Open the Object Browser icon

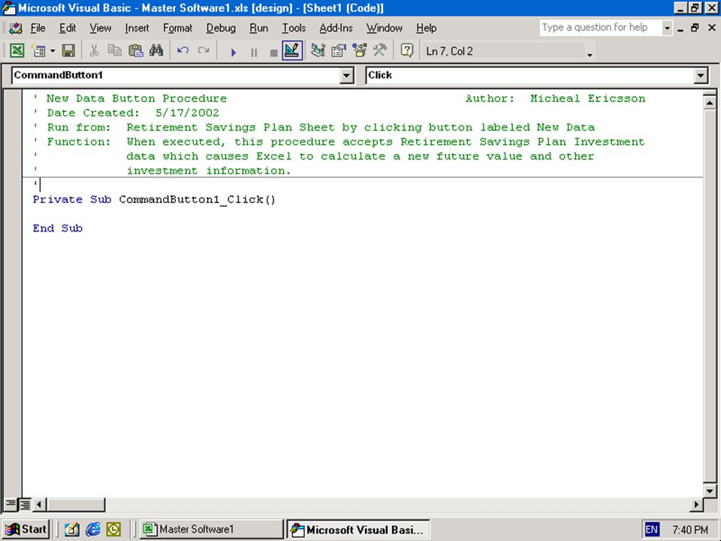pos(360,50)
